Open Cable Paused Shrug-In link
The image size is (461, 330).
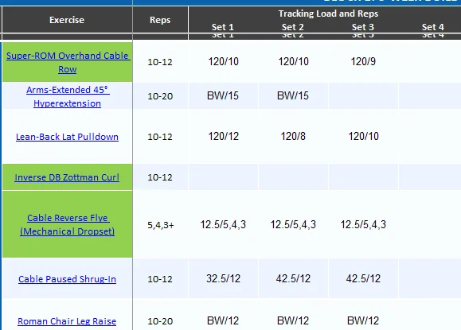pyautogui.click(x=68, y=279)
